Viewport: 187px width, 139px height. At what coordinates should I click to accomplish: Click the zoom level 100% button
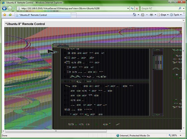[x=173, y=135]
